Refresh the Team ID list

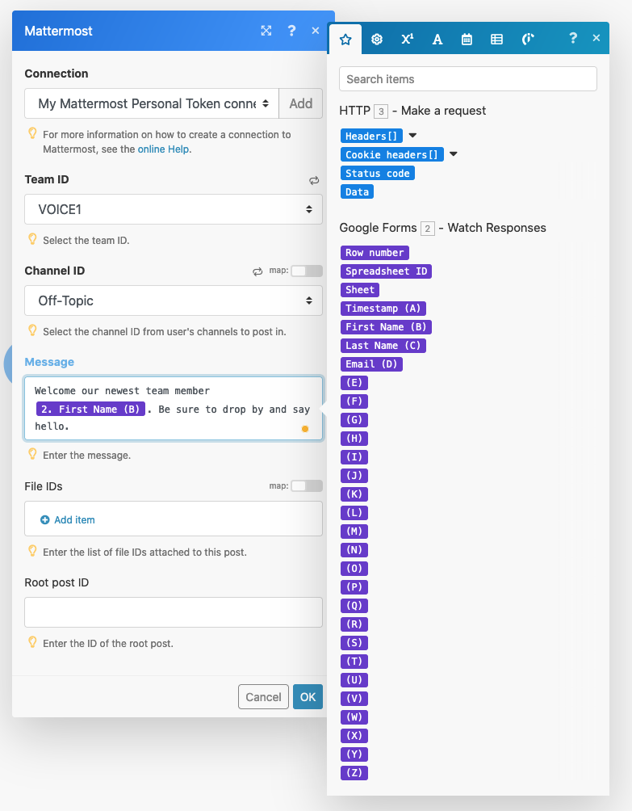pos(314,180)
